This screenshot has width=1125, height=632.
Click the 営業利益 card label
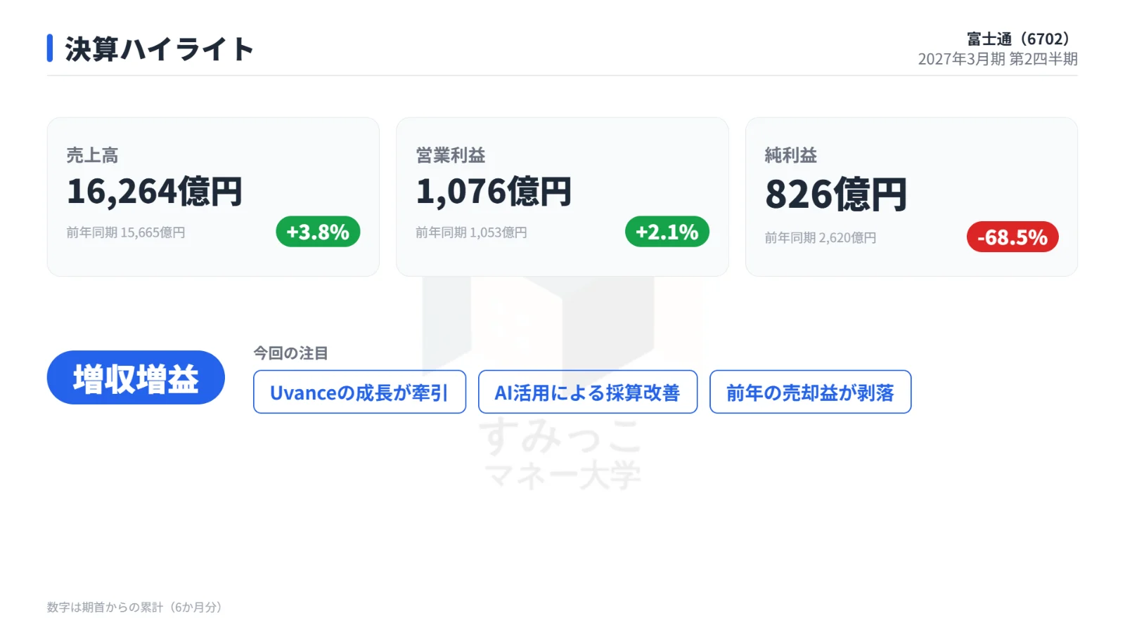450,155
